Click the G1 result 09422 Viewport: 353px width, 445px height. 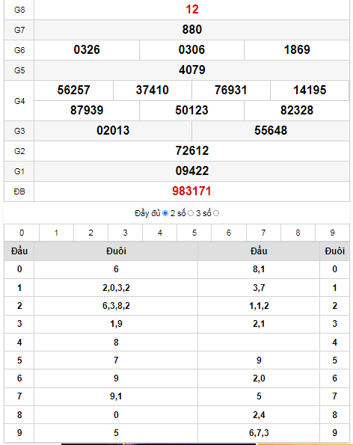[191, 171]
